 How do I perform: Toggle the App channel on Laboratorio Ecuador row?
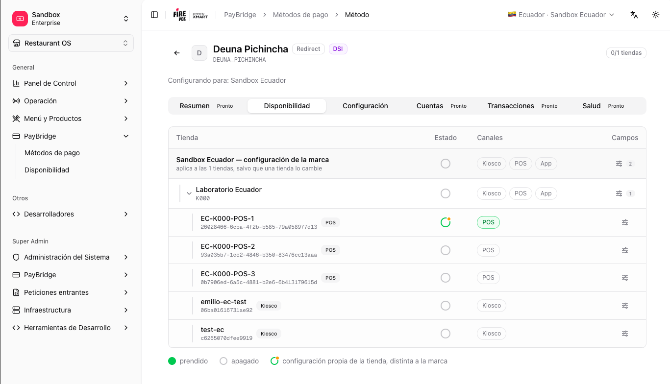[x=546, y=193]
